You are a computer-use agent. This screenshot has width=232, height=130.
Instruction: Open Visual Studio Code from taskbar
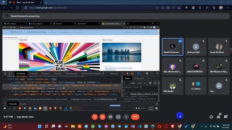coord(139,126)
